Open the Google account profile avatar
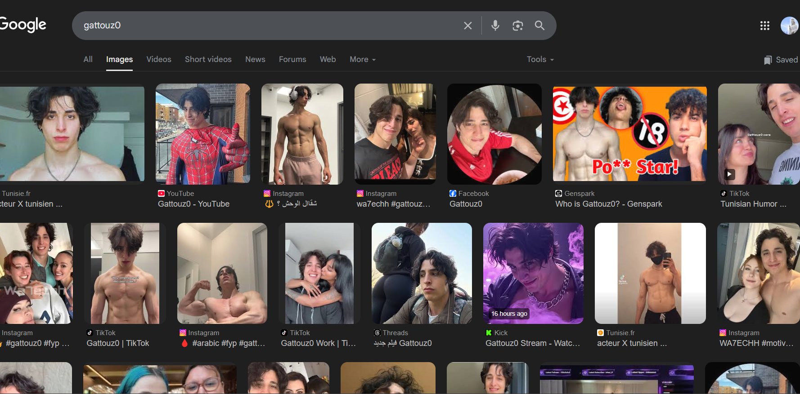 tap(790, 26)
